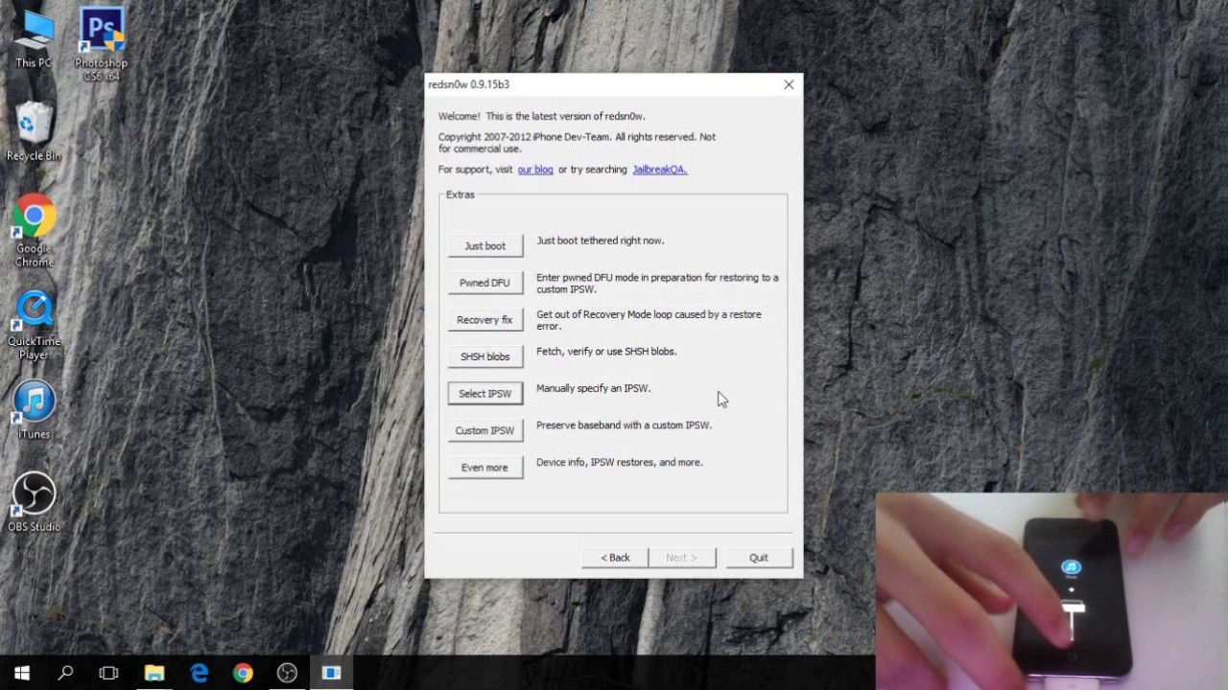Click 'Device info, IPSW restores, and more.' text
The image size is (1228, 690).
[x=620, y=462]
